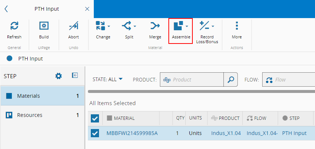315x149 pixels.
Task: Open material MBBFWI214599985A link
Action: [x=132, y=133]
